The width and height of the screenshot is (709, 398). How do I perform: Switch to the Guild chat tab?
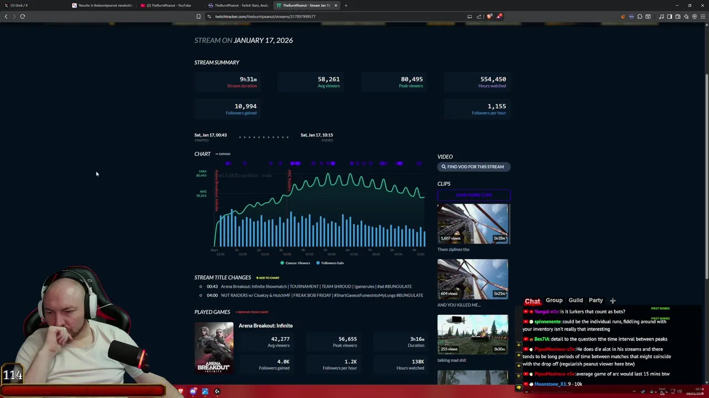point(576,300)
